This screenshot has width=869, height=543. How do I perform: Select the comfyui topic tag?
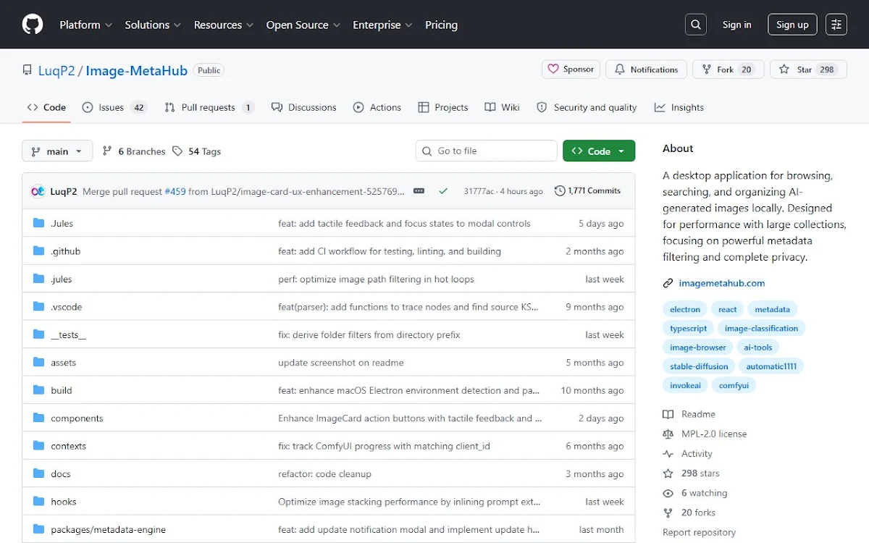[x=734, y=385]
